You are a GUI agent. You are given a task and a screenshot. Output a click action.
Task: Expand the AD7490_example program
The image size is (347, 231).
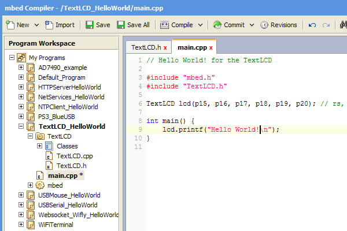[x=21, y=68]
